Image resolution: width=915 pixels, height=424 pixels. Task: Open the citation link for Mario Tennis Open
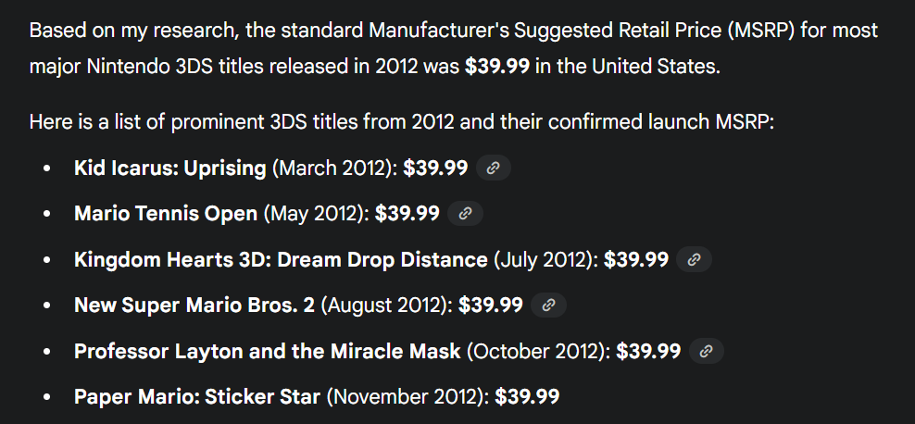pyautogui.click(x=465, y=214)
